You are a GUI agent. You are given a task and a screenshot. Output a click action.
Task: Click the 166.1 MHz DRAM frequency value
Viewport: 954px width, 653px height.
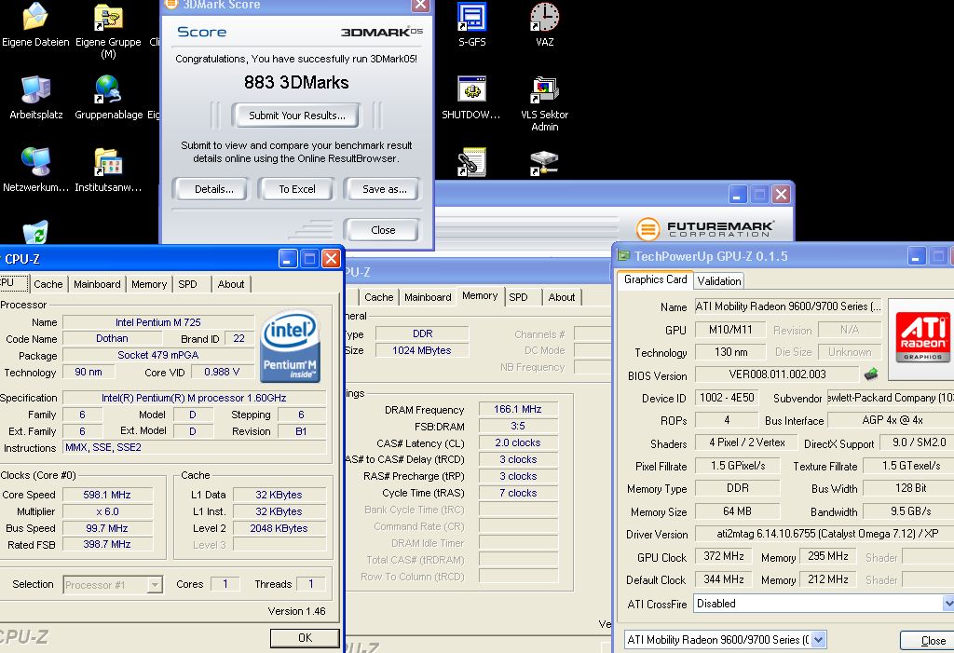coord(518,409)
